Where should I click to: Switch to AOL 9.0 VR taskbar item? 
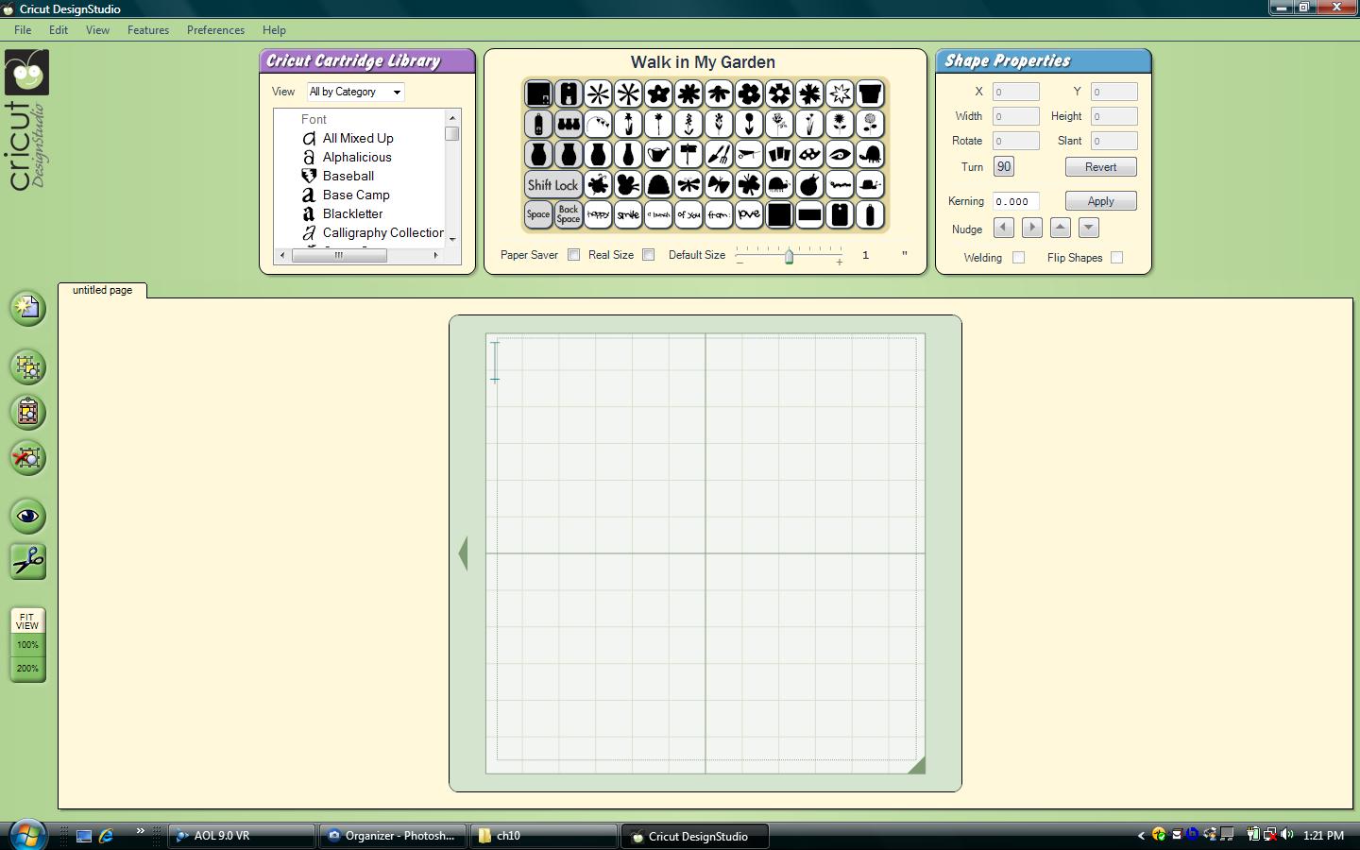[x=242, y=836]
